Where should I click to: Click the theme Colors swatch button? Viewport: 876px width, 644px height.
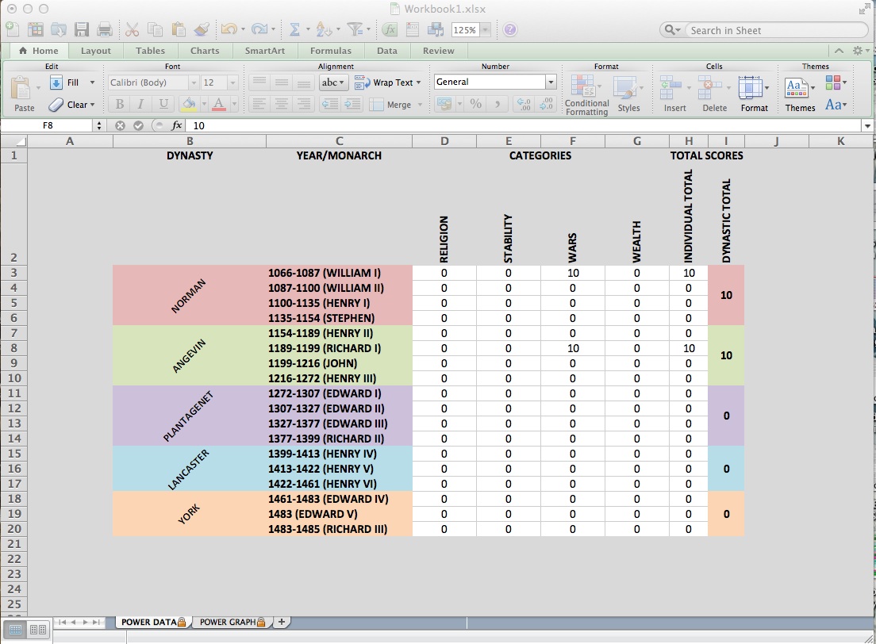click(835, 82)
